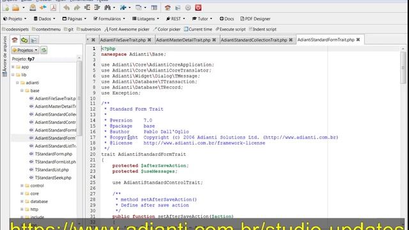This screenshot has width=409, height=230.
Task: Click the gray round gear toolbar icon
Action: click(188, 8)
